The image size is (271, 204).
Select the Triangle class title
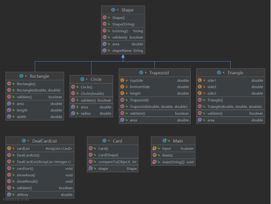click(235, 73)
